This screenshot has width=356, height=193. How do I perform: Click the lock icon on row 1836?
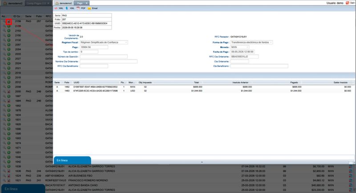(x=9, y=171)
